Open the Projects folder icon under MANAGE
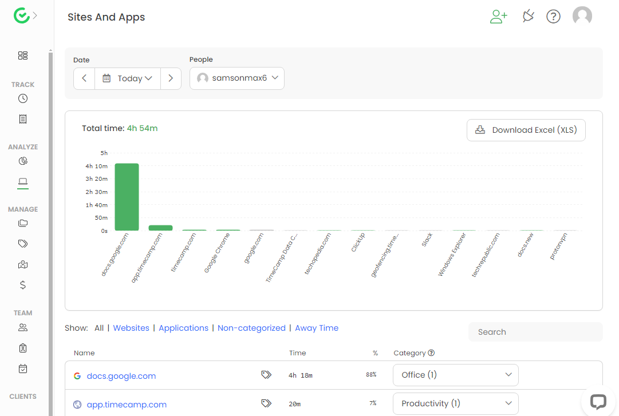Viewport: 619px width, 416px height. [x=23, y=223]
